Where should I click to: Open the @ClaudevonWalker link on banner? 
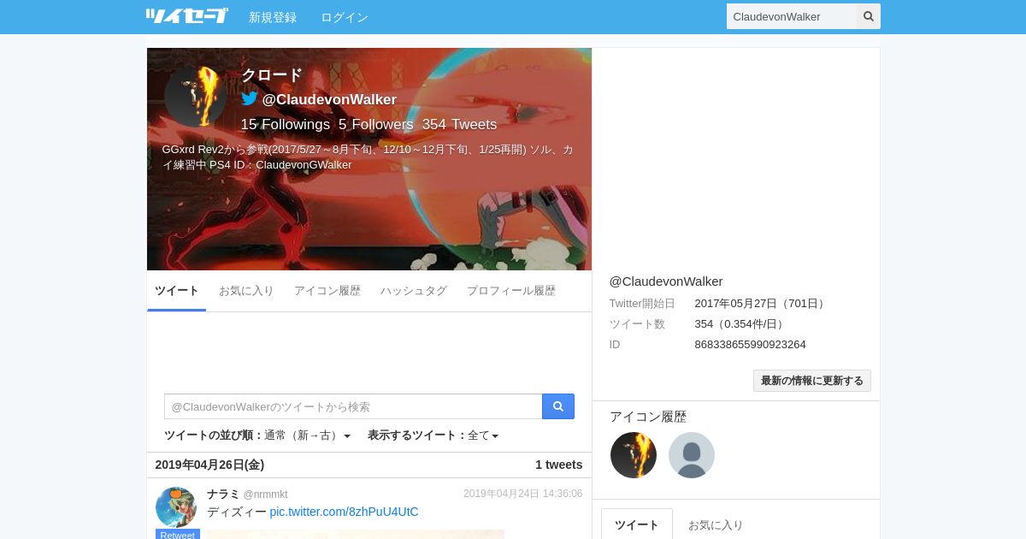[x=329, y=99]
